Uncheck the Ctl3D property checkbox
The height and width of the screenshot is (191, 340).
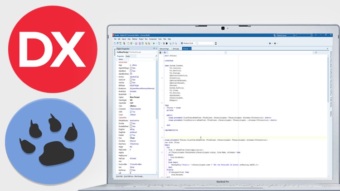[131, 112]
